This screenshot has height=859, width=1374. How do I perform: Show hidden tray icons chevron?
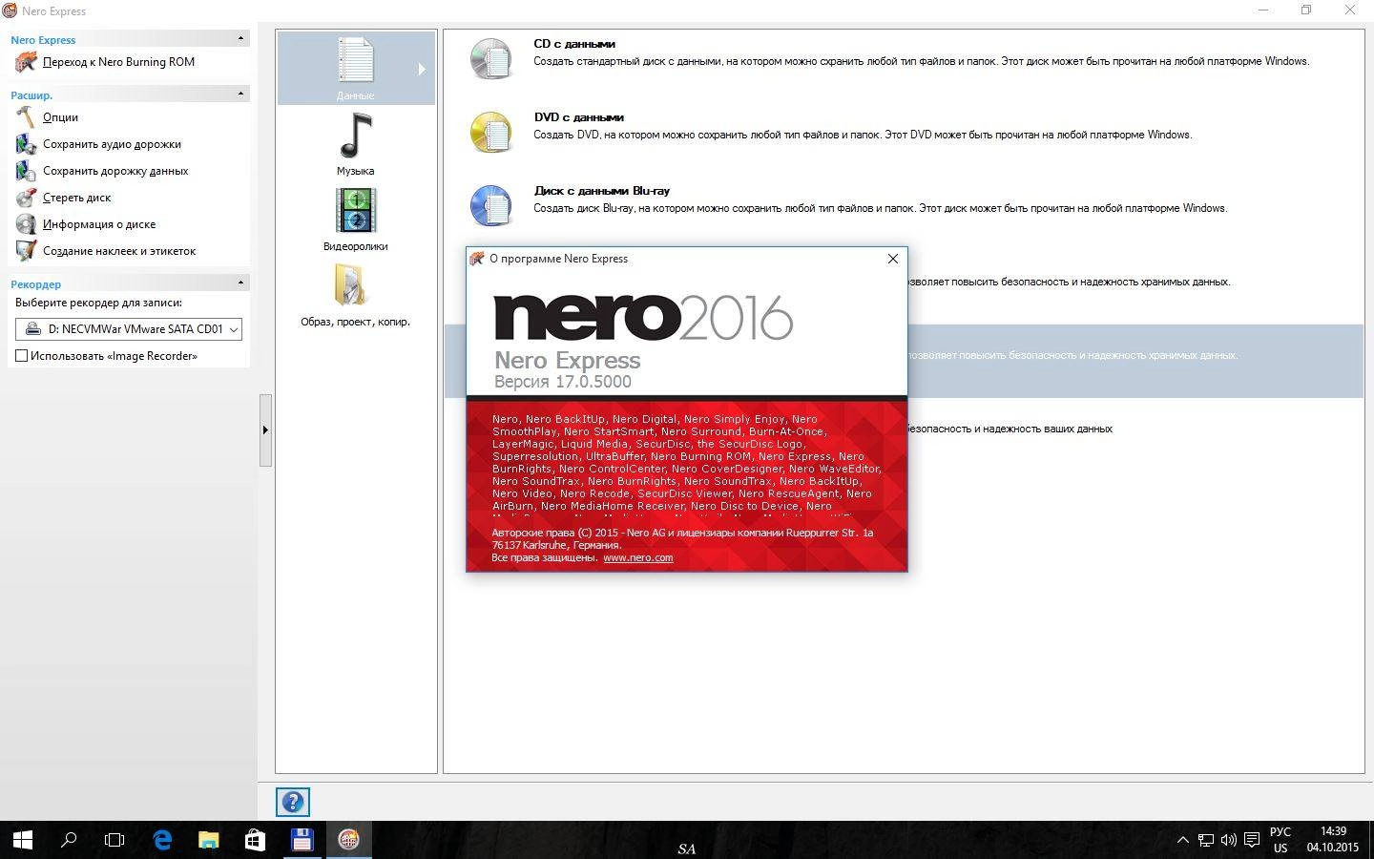1183,840
